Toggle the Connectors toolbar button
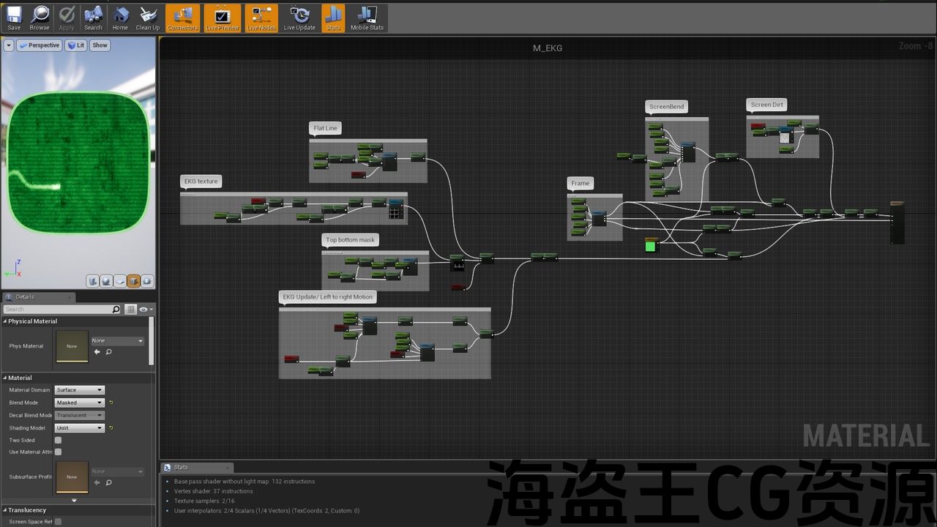Viewport: 937px width, 527px height. point(182,18)
